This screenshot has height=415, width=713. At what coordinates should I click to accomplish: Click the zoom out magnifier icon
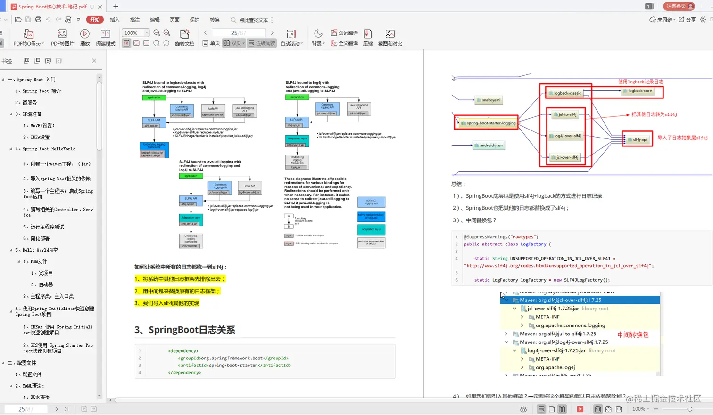point(157,33)
